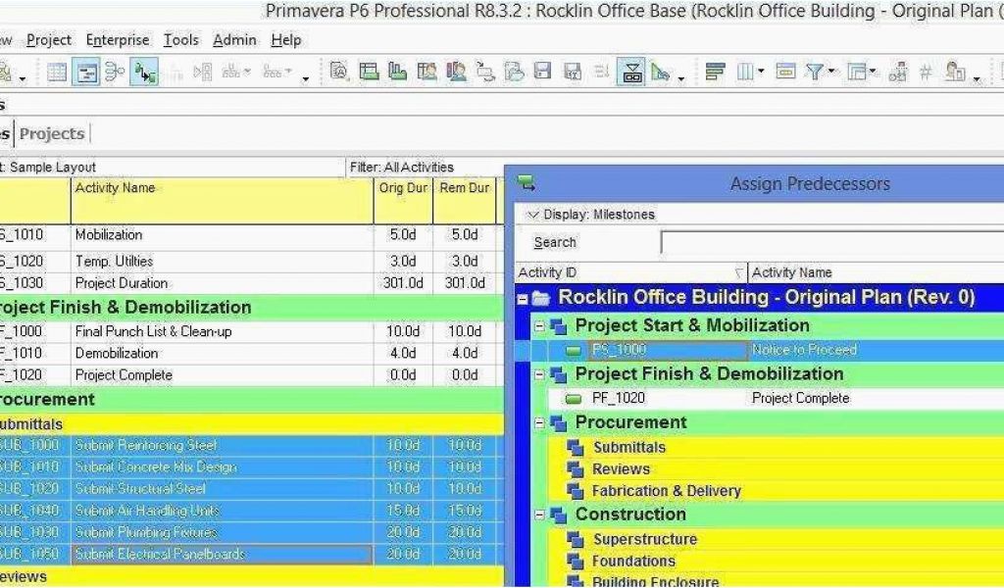
Task: Click the swap arrows icon beside Resource Usage Profile
Action: [485, 72]
